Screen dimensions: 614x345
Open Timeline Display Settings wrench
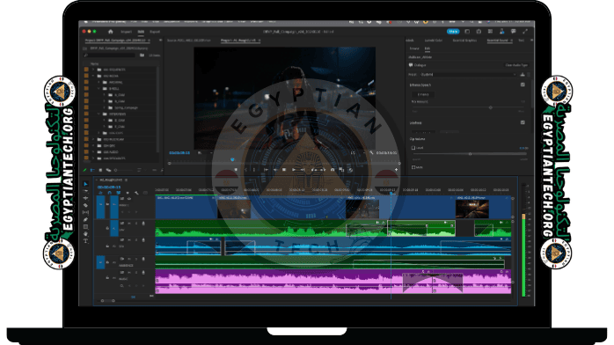pyautogui.click(x=136, y=193)
